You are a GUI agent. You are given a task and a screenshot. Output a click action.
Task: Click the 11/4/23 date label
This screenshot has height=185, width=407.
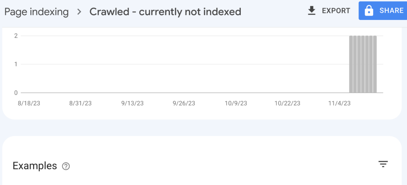pos(339,103)
